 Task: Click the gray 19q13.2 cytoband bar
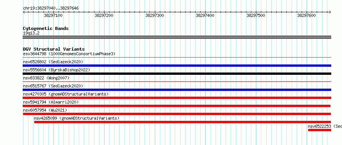point(177,37)
